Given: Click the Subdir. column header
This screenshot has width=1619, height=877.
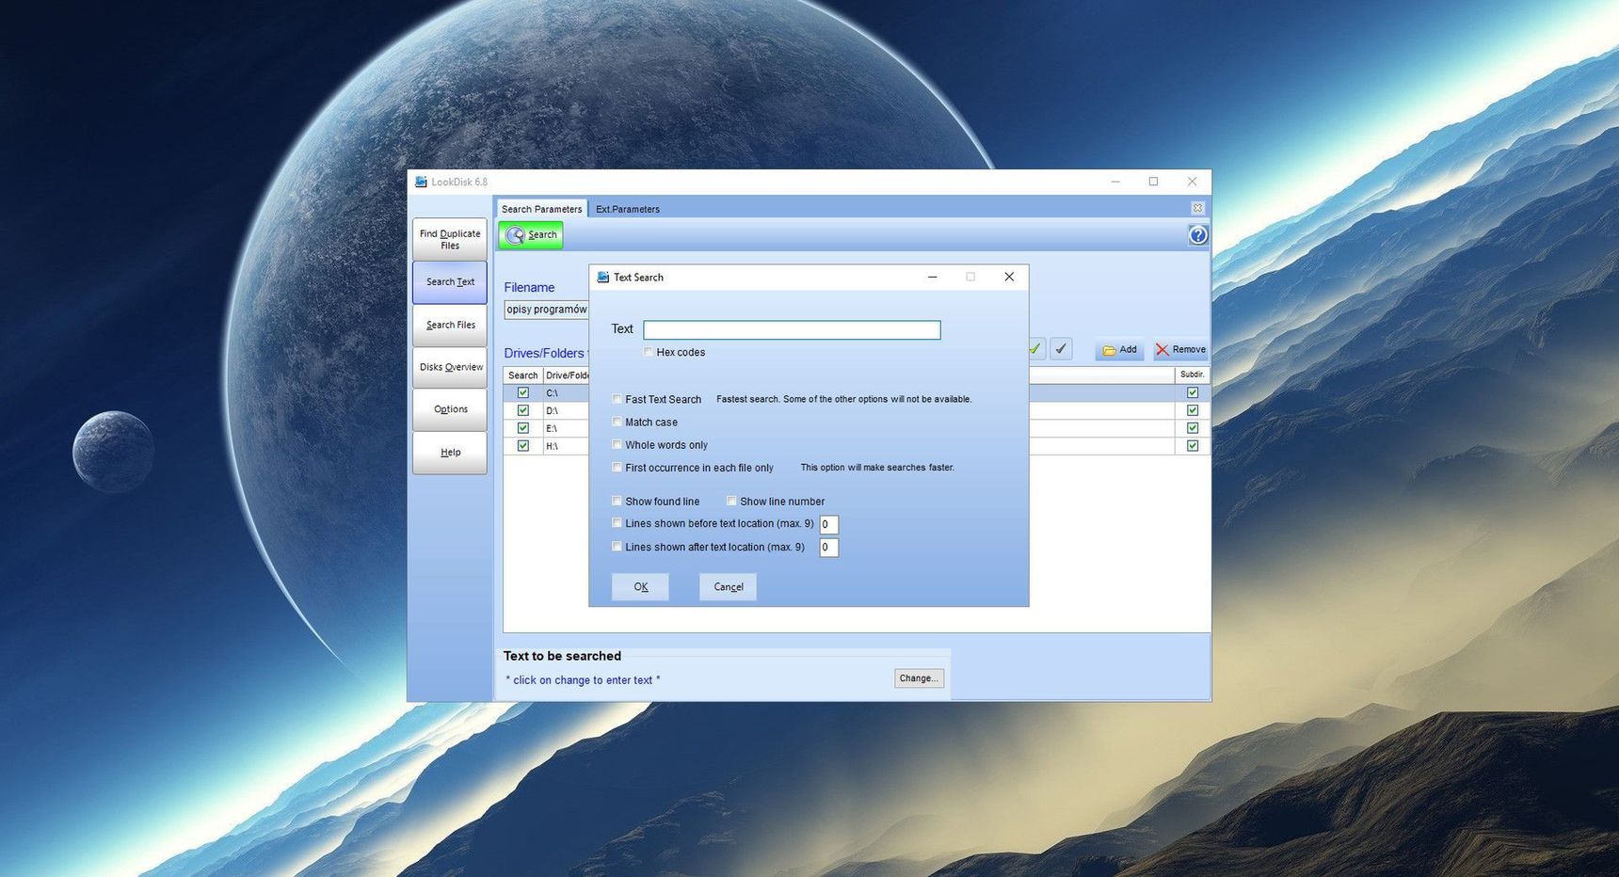Looking at the screenshot, I should click(x=1193, y=375).
